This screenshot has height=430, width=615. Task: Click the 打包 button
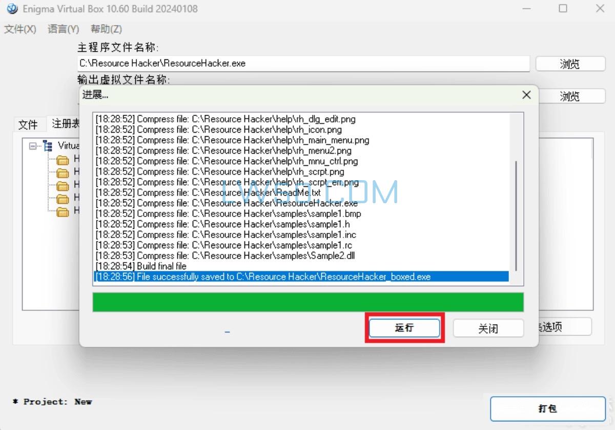pyautogui.click(x=548, y=408)
